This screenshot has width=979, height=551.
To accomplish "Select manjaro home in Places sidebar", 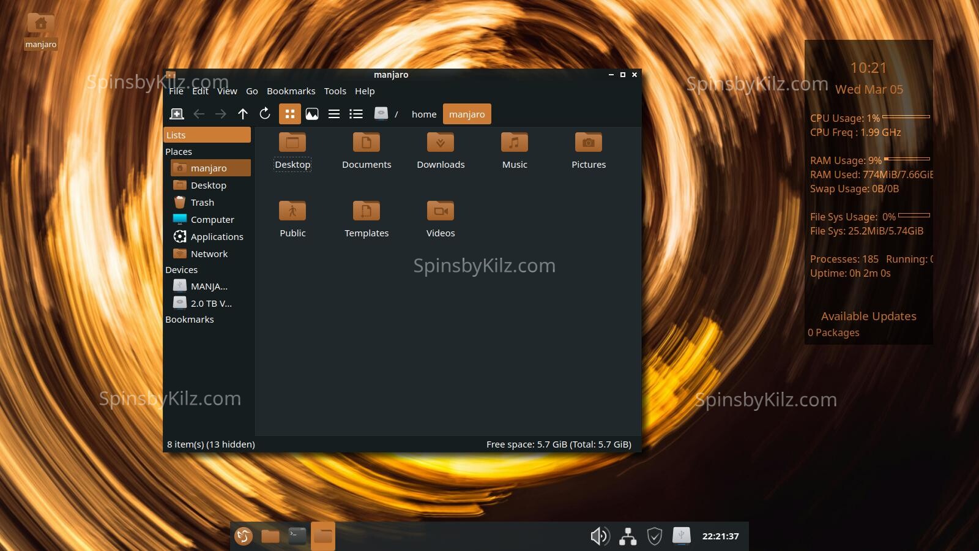I will click(x=210, y=168).
